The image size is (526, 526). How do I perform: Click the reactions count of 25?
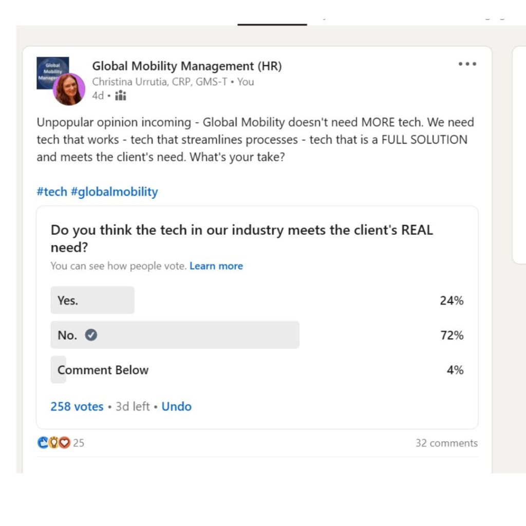[x=79, y=443]
